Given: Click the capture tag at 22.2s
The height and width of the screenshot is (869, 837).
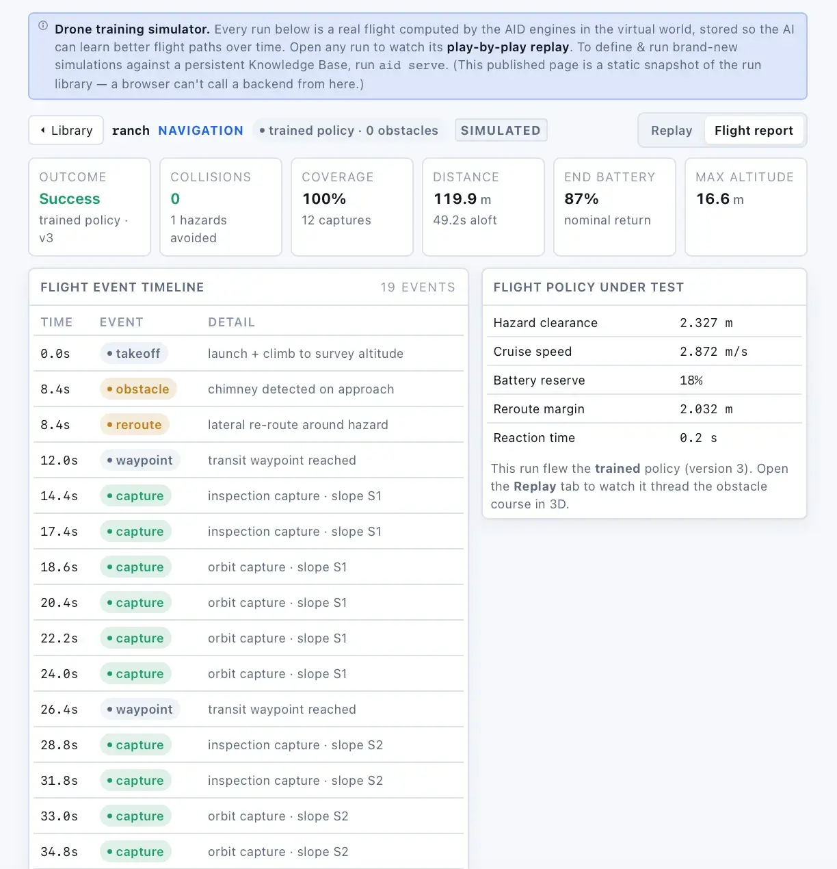Looking at the screenshot, I should 135,638.
